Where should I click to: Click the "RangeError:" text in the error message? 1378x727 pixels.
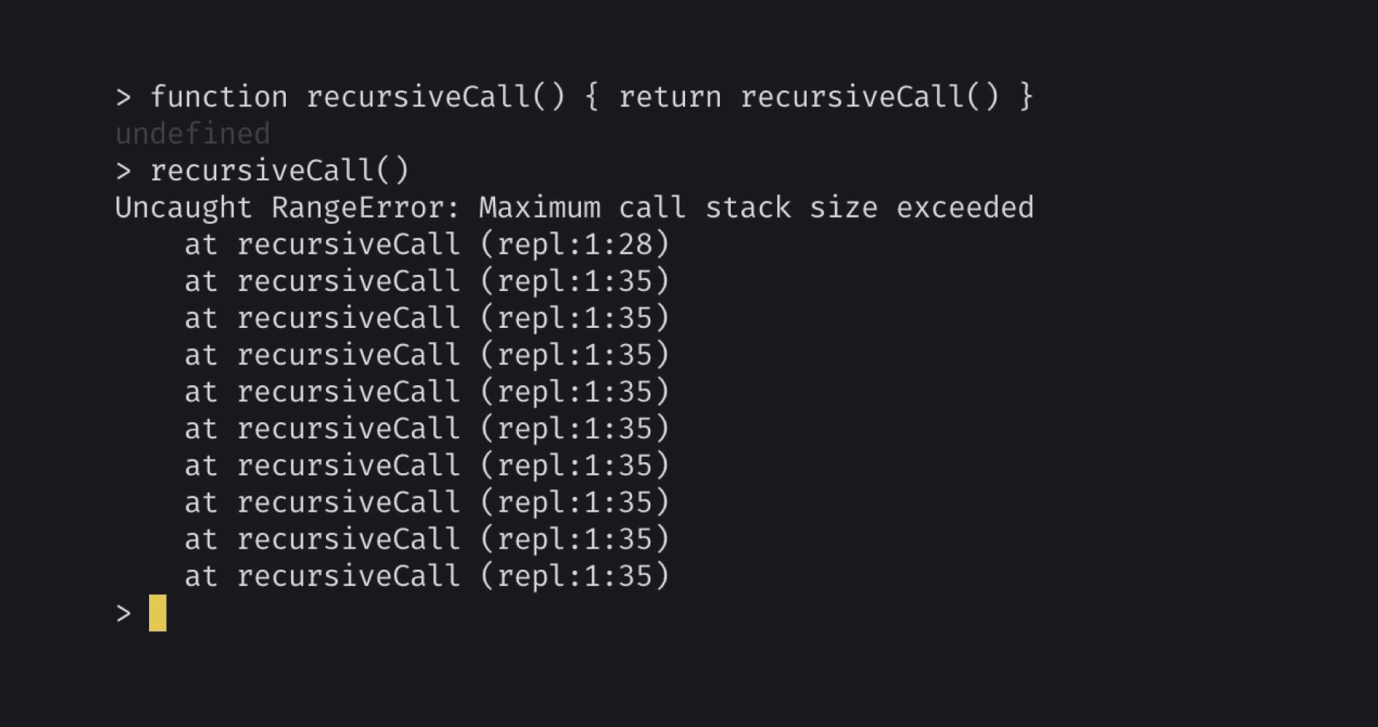[366, 208]
